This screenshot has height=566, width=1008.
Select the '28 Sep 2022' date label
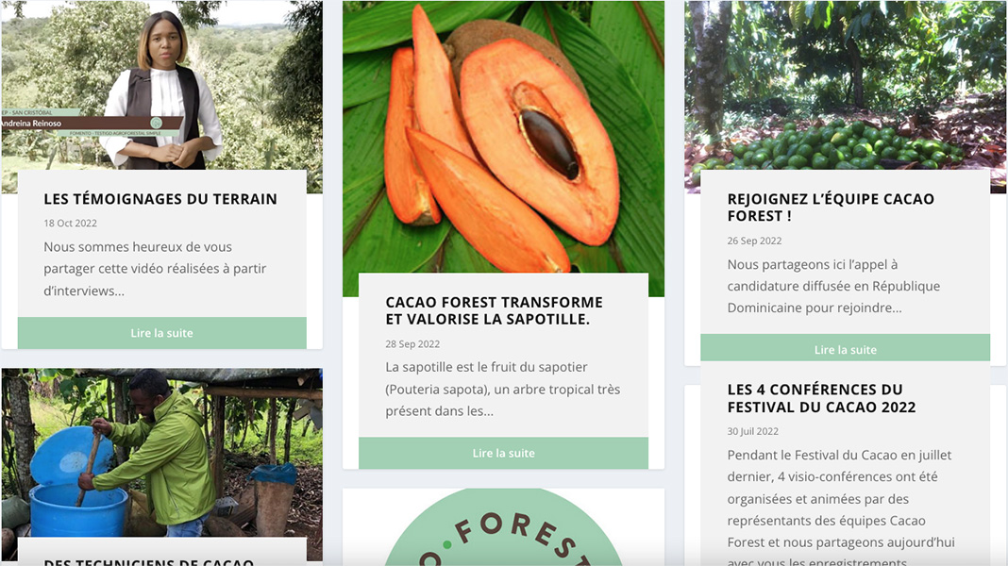point(412,344)
